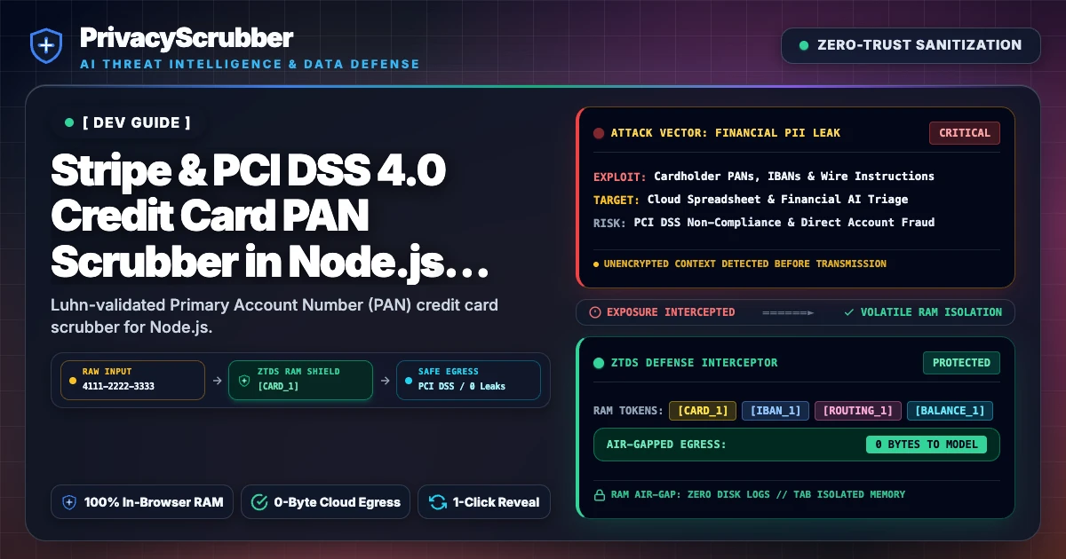Click the lock icon beside RAM AIR-GAP

(599, 494)
